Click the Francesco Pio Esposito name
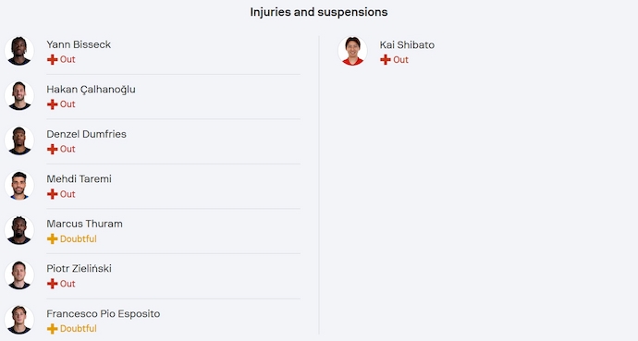Image resolution: width=638 pixels, height=341 pixels. point(104,314)
